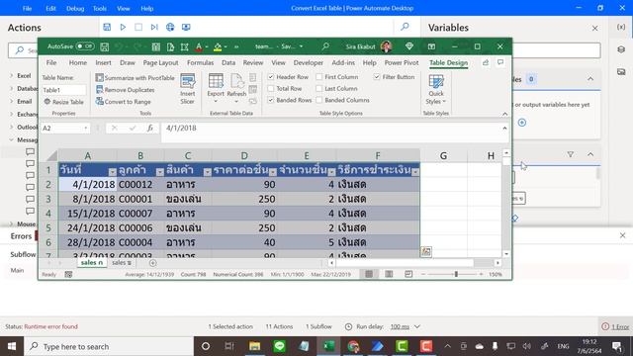
Task: Click the Insert Function fx icon
Action: click(x=149, y=128)
